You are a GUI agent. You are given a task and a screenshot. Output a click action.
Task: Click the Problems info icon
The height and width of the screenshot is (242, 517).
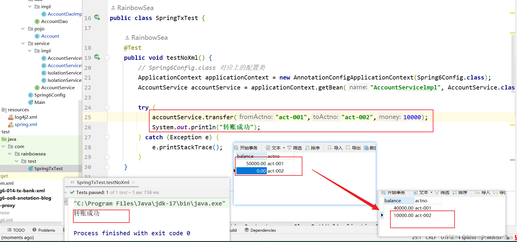[x=34, y=230]
